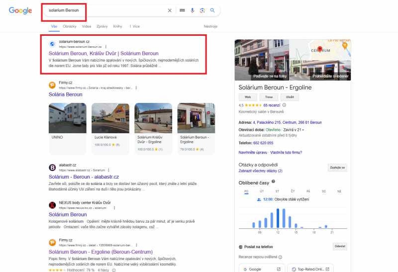Click the alabastr.cz favicon
The width and height of the screenshot is (398, 272).
[52, 168]
